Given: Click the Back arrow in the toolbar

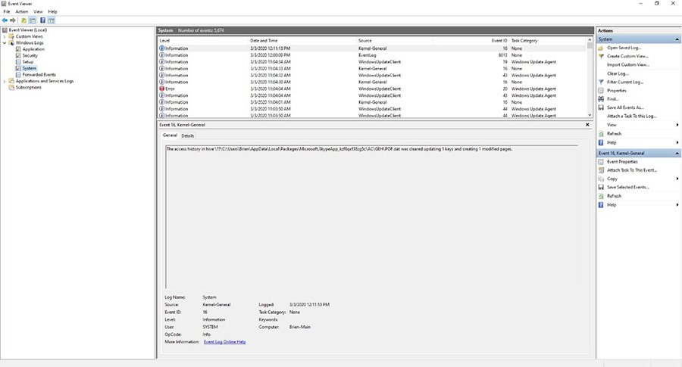Looking at the screenshot, I should tap(5, 20).
